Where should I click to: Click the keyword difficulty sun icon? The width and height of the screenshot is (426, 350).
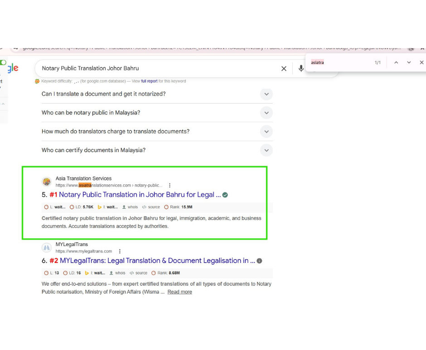coord(37,81)
